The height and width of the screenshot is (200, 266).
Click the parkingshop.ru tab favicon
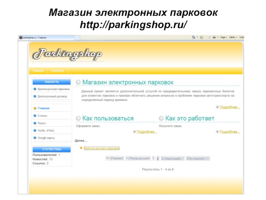(21, 38)
